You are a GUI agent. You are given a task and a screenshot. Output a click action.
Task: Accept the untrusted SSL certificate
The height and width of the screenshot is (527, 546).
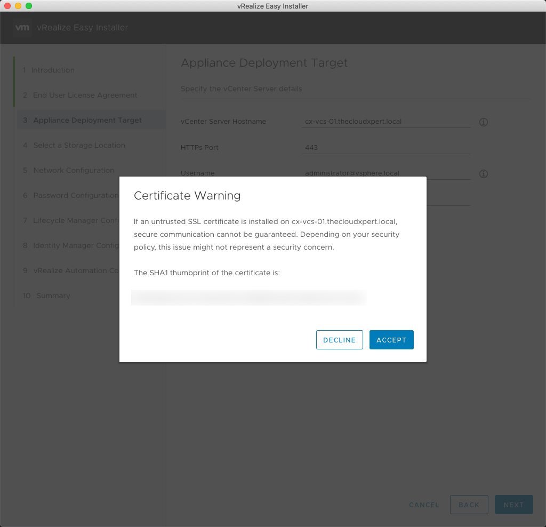391,340
